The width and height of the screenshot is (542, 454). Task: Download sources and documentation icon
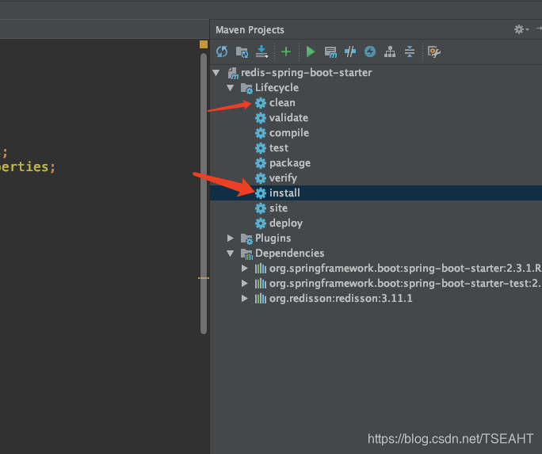261,52
